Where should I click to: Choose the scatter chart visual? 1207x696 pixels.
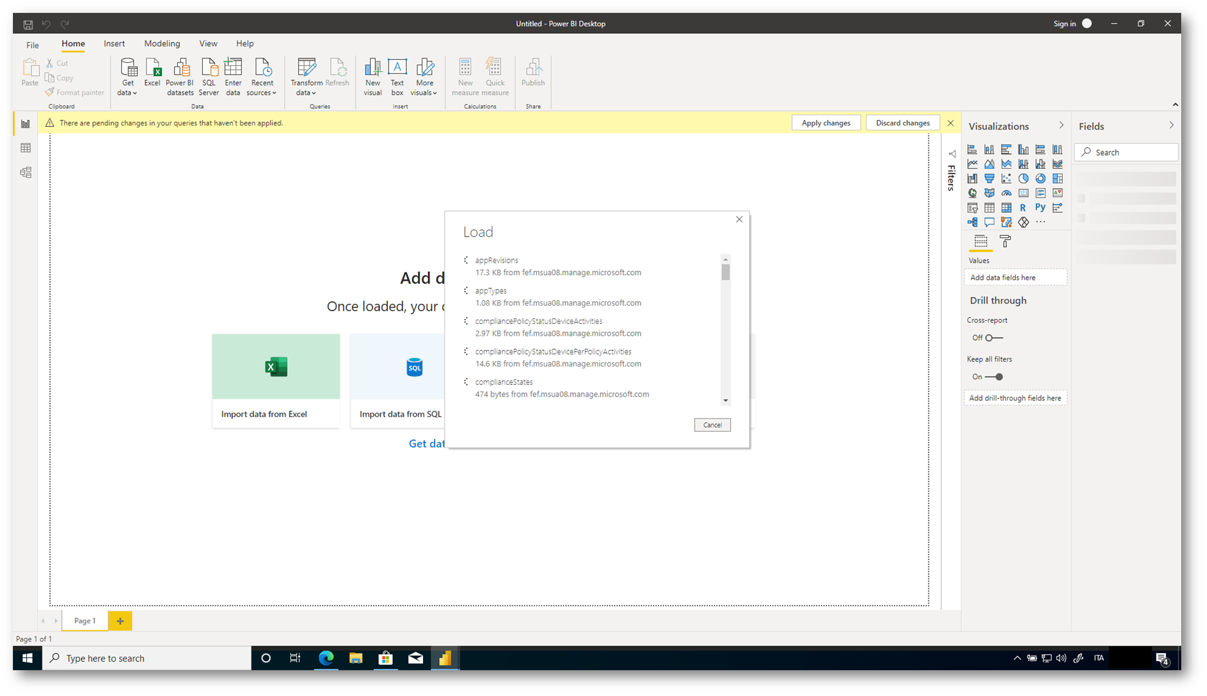tap(1006, 178)
